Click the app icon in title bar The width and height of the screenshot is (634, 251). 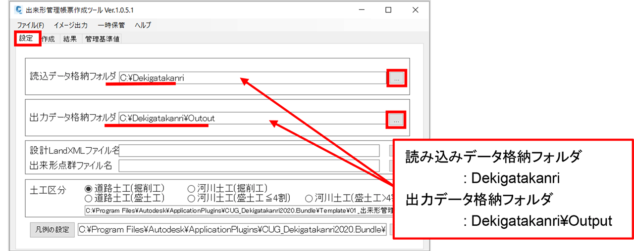20,10
